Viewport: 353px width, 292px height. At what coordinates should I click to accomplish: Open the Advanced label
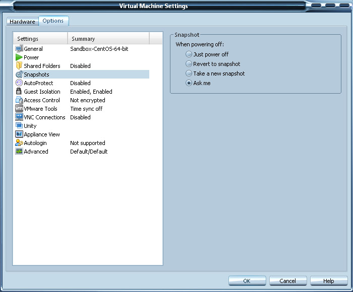point(36,152)
